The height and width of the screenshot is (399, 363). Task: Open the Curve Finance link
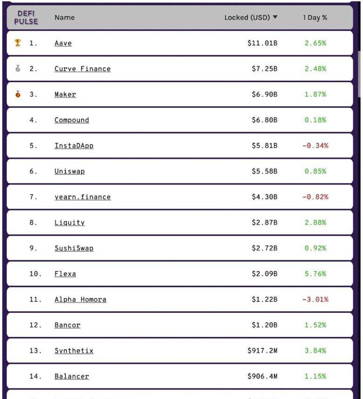point(82,69)
